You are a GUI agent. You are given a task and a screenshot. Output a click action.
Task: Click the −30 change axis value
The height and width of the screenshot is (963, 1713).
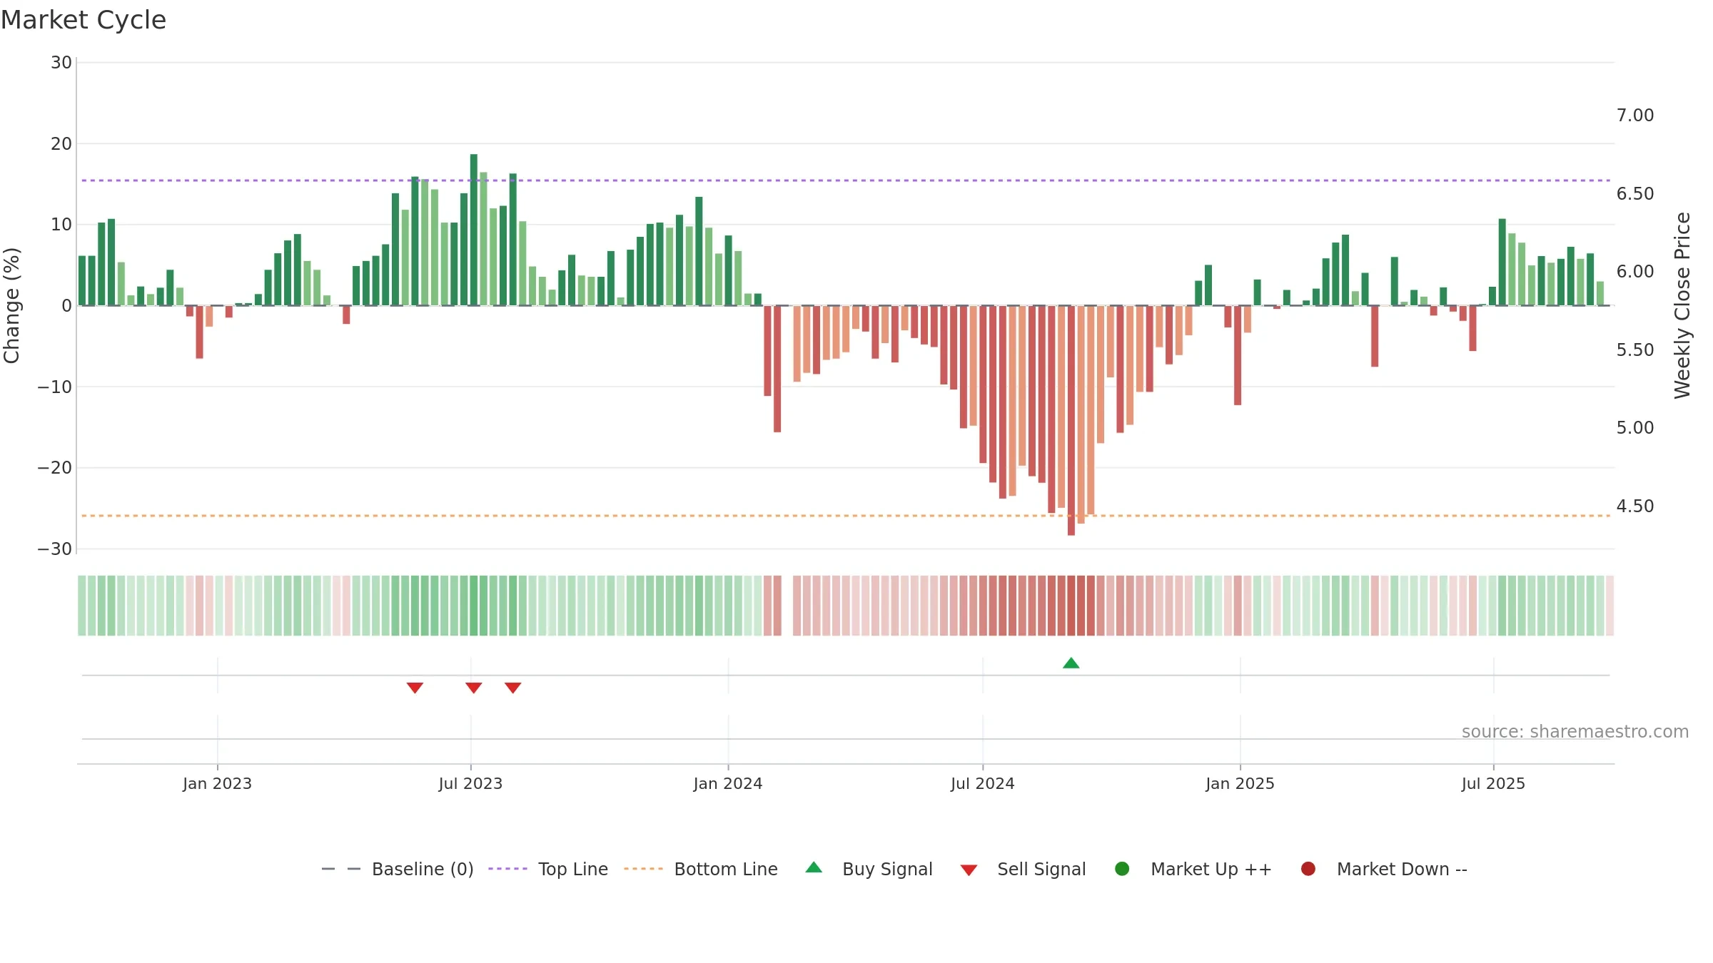point(55,549)
